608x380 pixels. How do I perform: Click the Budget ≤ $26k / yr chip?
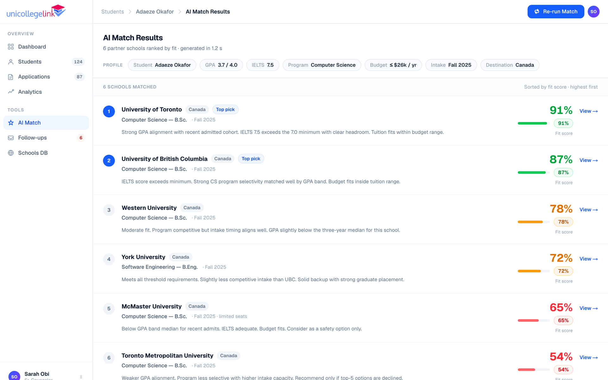click(393, 65)
